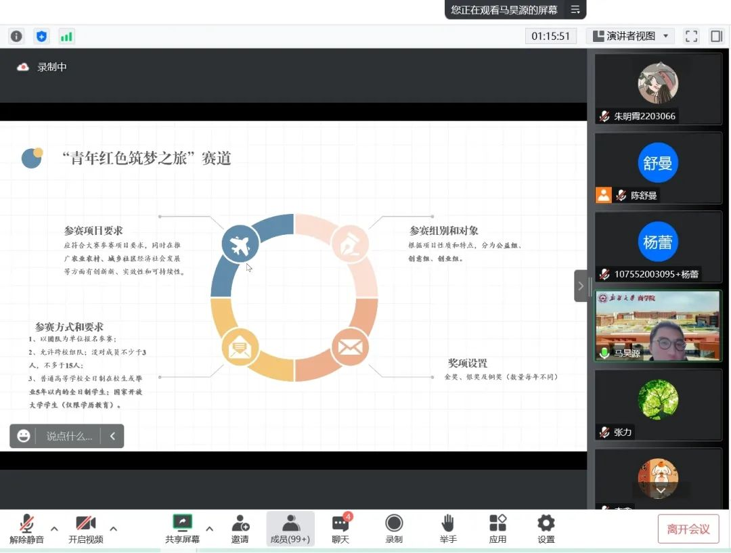The height and width of the screenshot is (553, 731).
Task: Open the 应用 apps icon
Action: click(x=497, y=529)
